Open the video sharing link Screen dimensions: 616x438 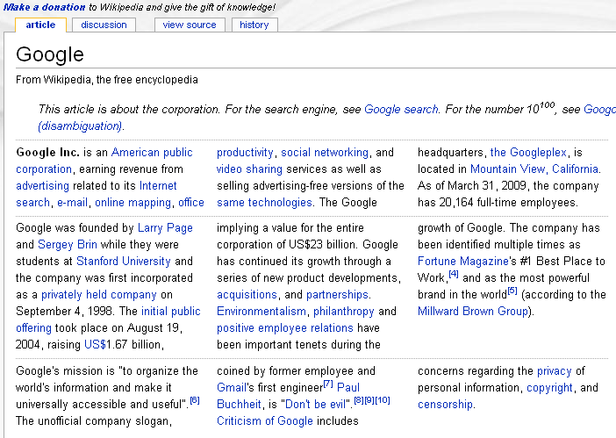pyautogui.click(x=249, y=169)
